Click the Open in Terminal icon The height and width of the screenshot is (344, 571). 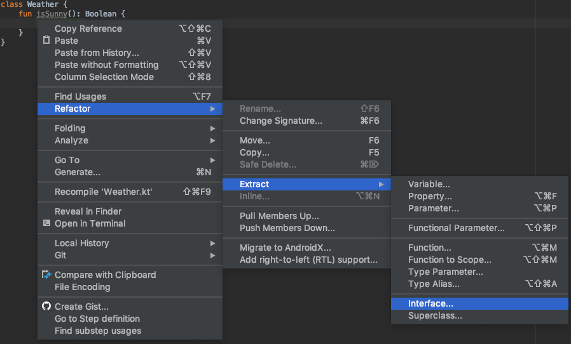(46, 223)
